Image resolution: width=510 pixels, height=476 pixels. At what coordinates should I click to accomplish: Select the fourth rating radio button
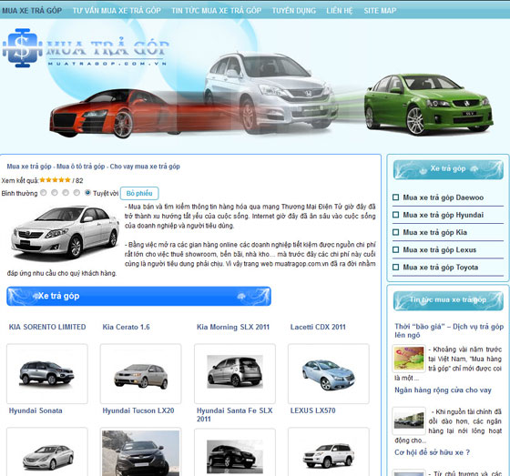(76, 193)
